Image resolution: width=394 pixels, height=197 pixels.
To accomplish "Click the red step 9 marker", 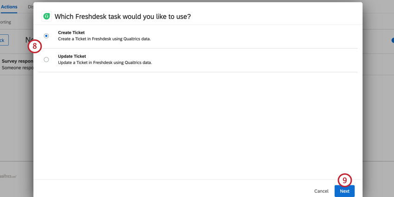I will 344,180.
